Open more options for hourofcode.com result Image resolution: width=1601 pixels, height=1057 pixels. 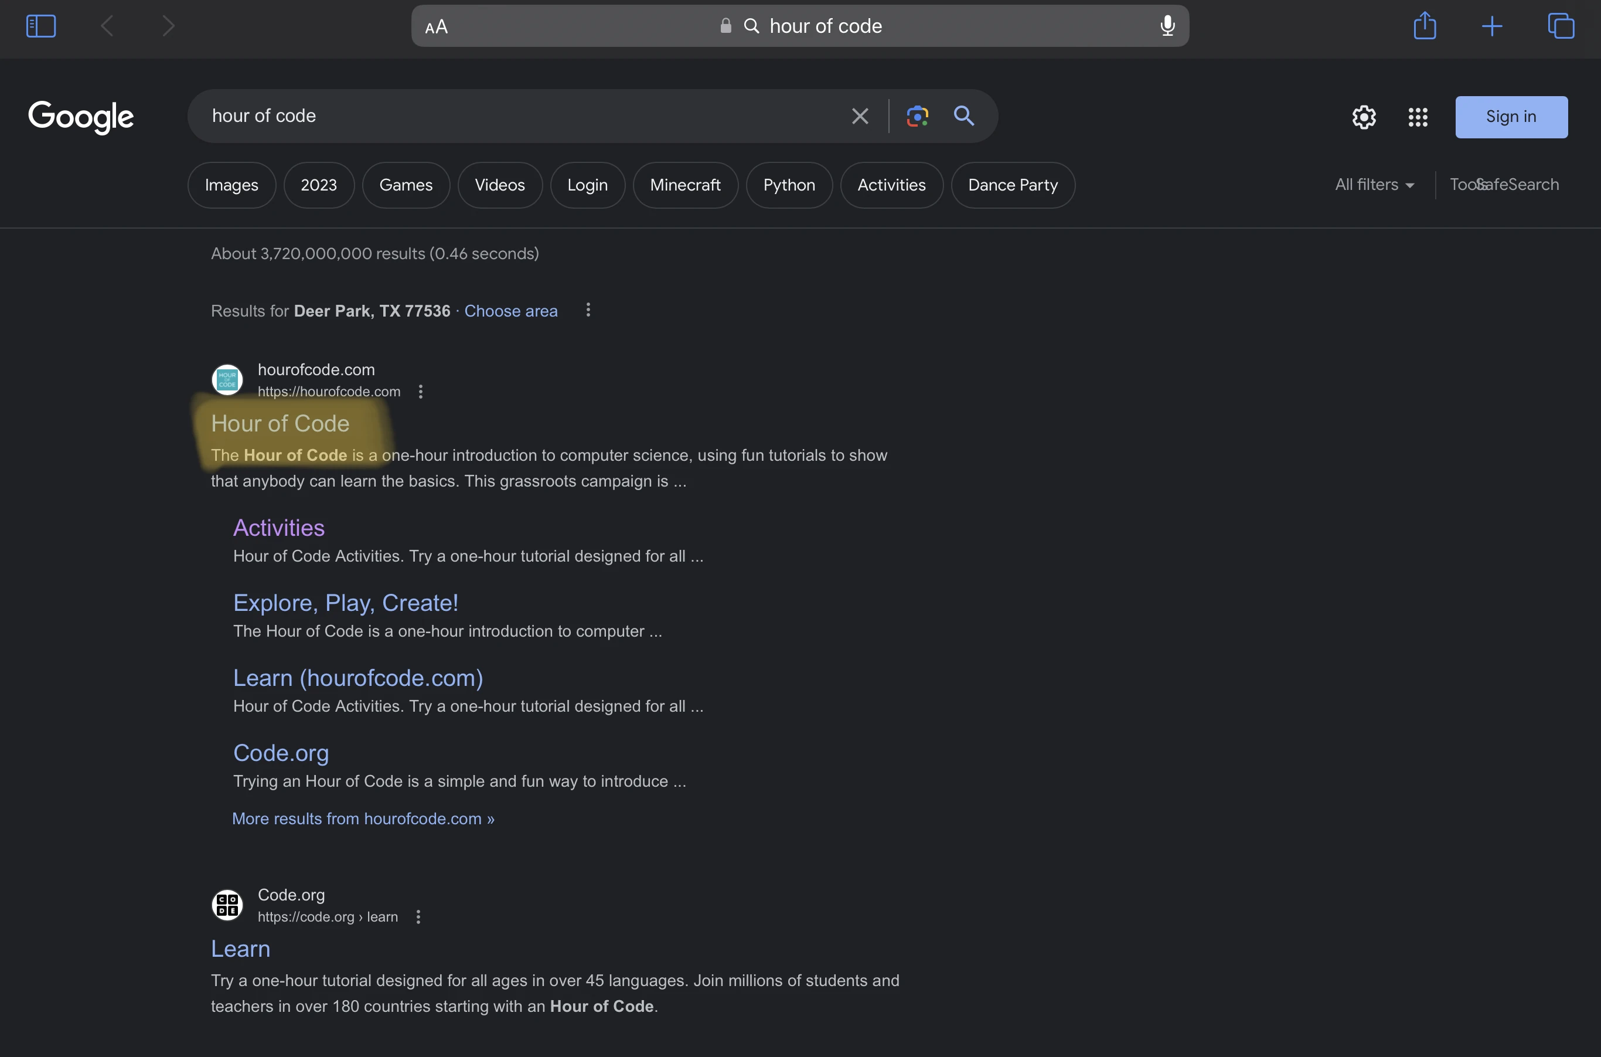click(420, 392)
